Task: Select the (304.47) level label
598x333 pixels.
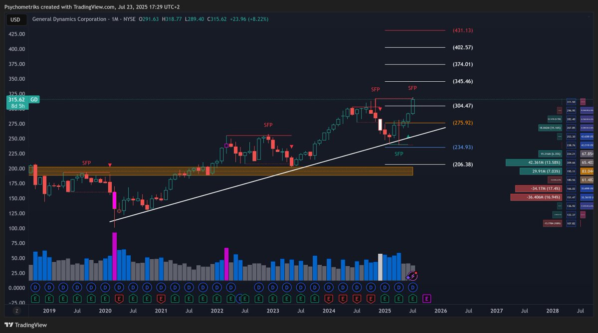Action: pos(463,106)
